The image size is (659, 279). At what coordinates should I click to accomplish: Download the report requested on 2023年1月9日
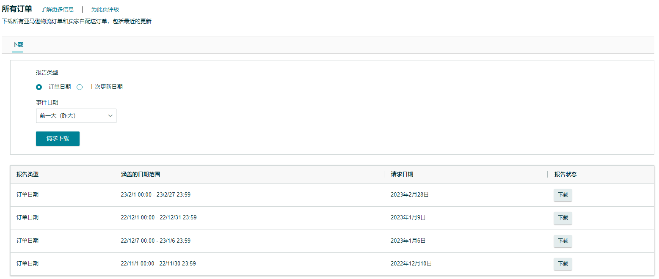pos(562,218)
